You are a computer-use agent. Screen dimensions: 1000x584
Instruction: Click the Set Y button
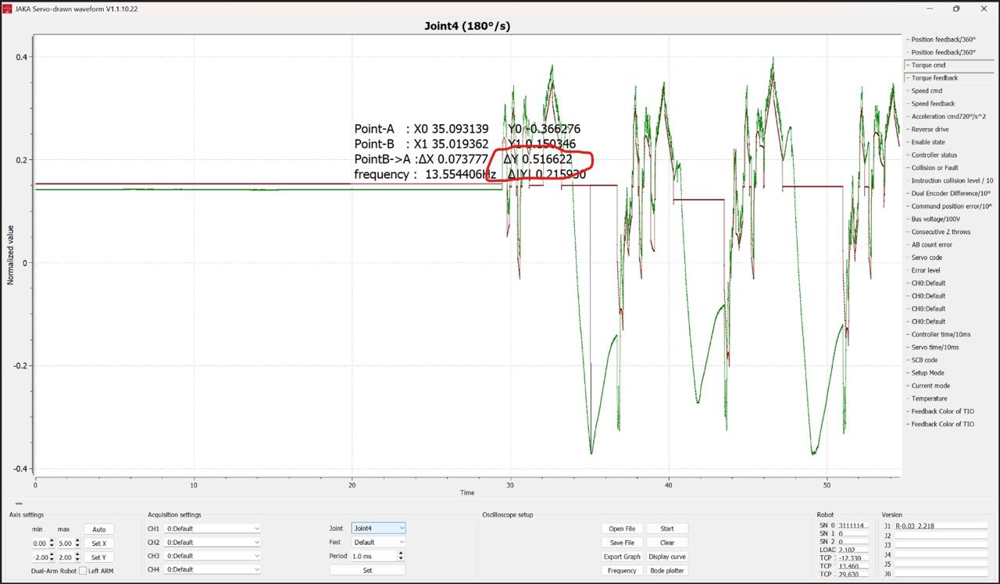click(98, 557)
